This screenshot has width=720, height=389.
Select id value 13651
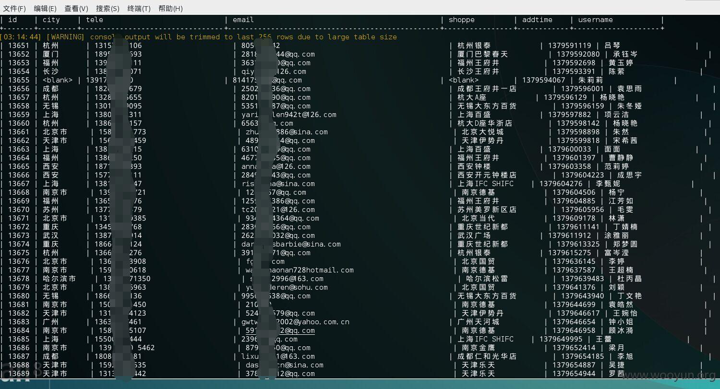point(19,46)
